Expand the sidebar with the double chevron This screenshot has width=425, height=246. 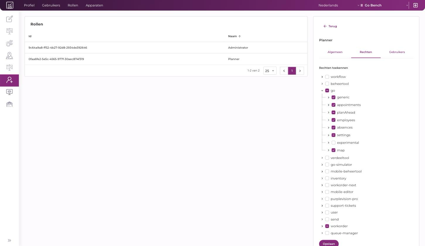click(x=9, y=240)
